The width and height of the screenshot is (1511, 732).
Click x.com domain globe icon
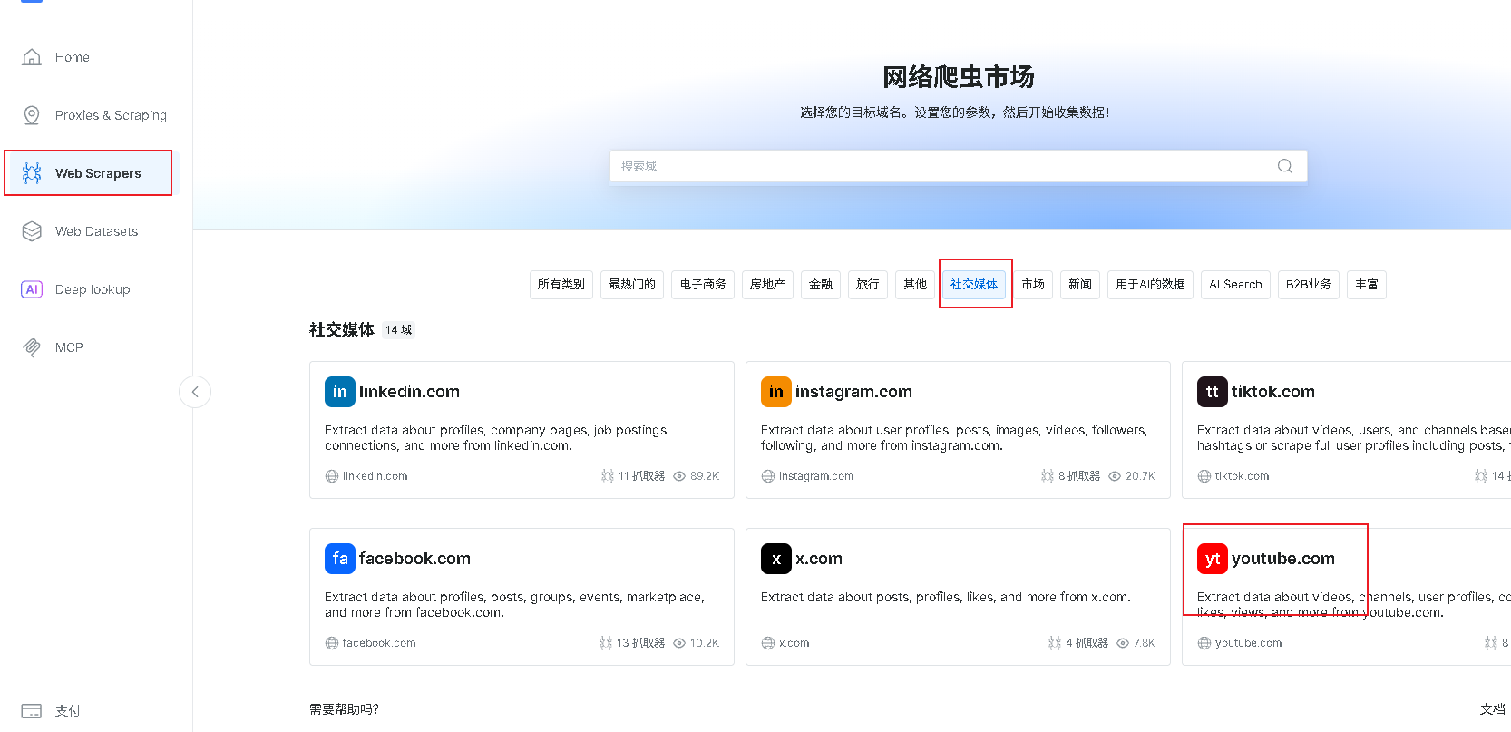[x=768, y=643]
